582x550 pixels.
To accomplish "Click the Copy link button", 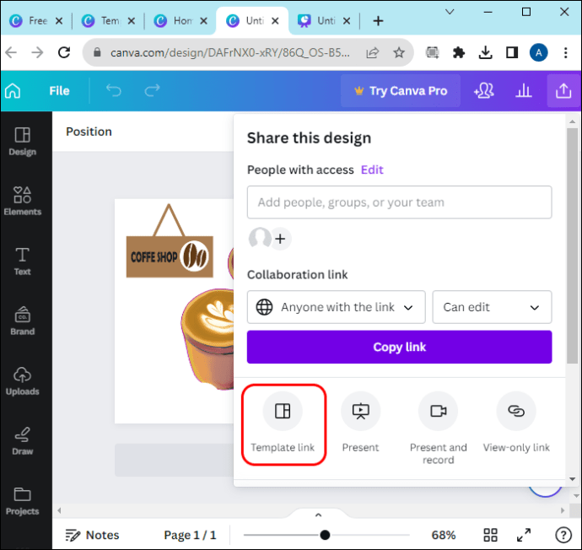I will (399, 347).
